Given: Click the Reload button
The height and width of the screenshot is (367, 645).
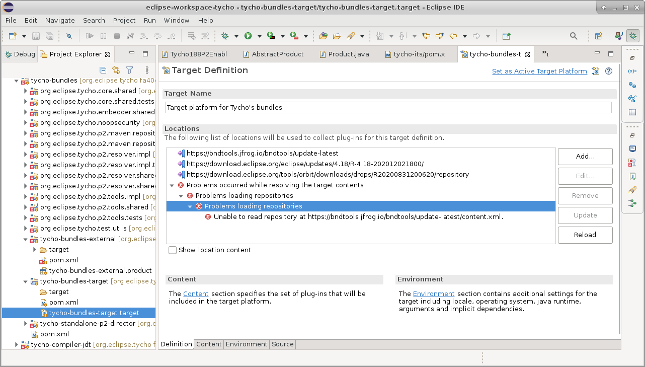Looking at the screenshot, I should (x=585, y=235).
